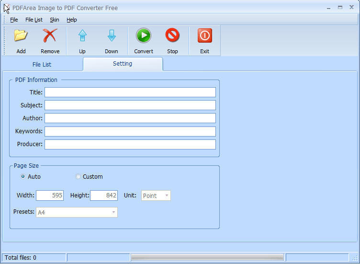Image resolution: width=360 pixels, height=264 pixels.
Task: Select the Custom page size option
Action: coord(78,176)
